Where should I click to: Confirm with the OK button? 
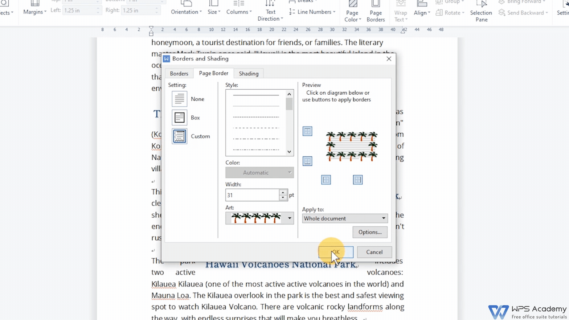click(336, 252)
